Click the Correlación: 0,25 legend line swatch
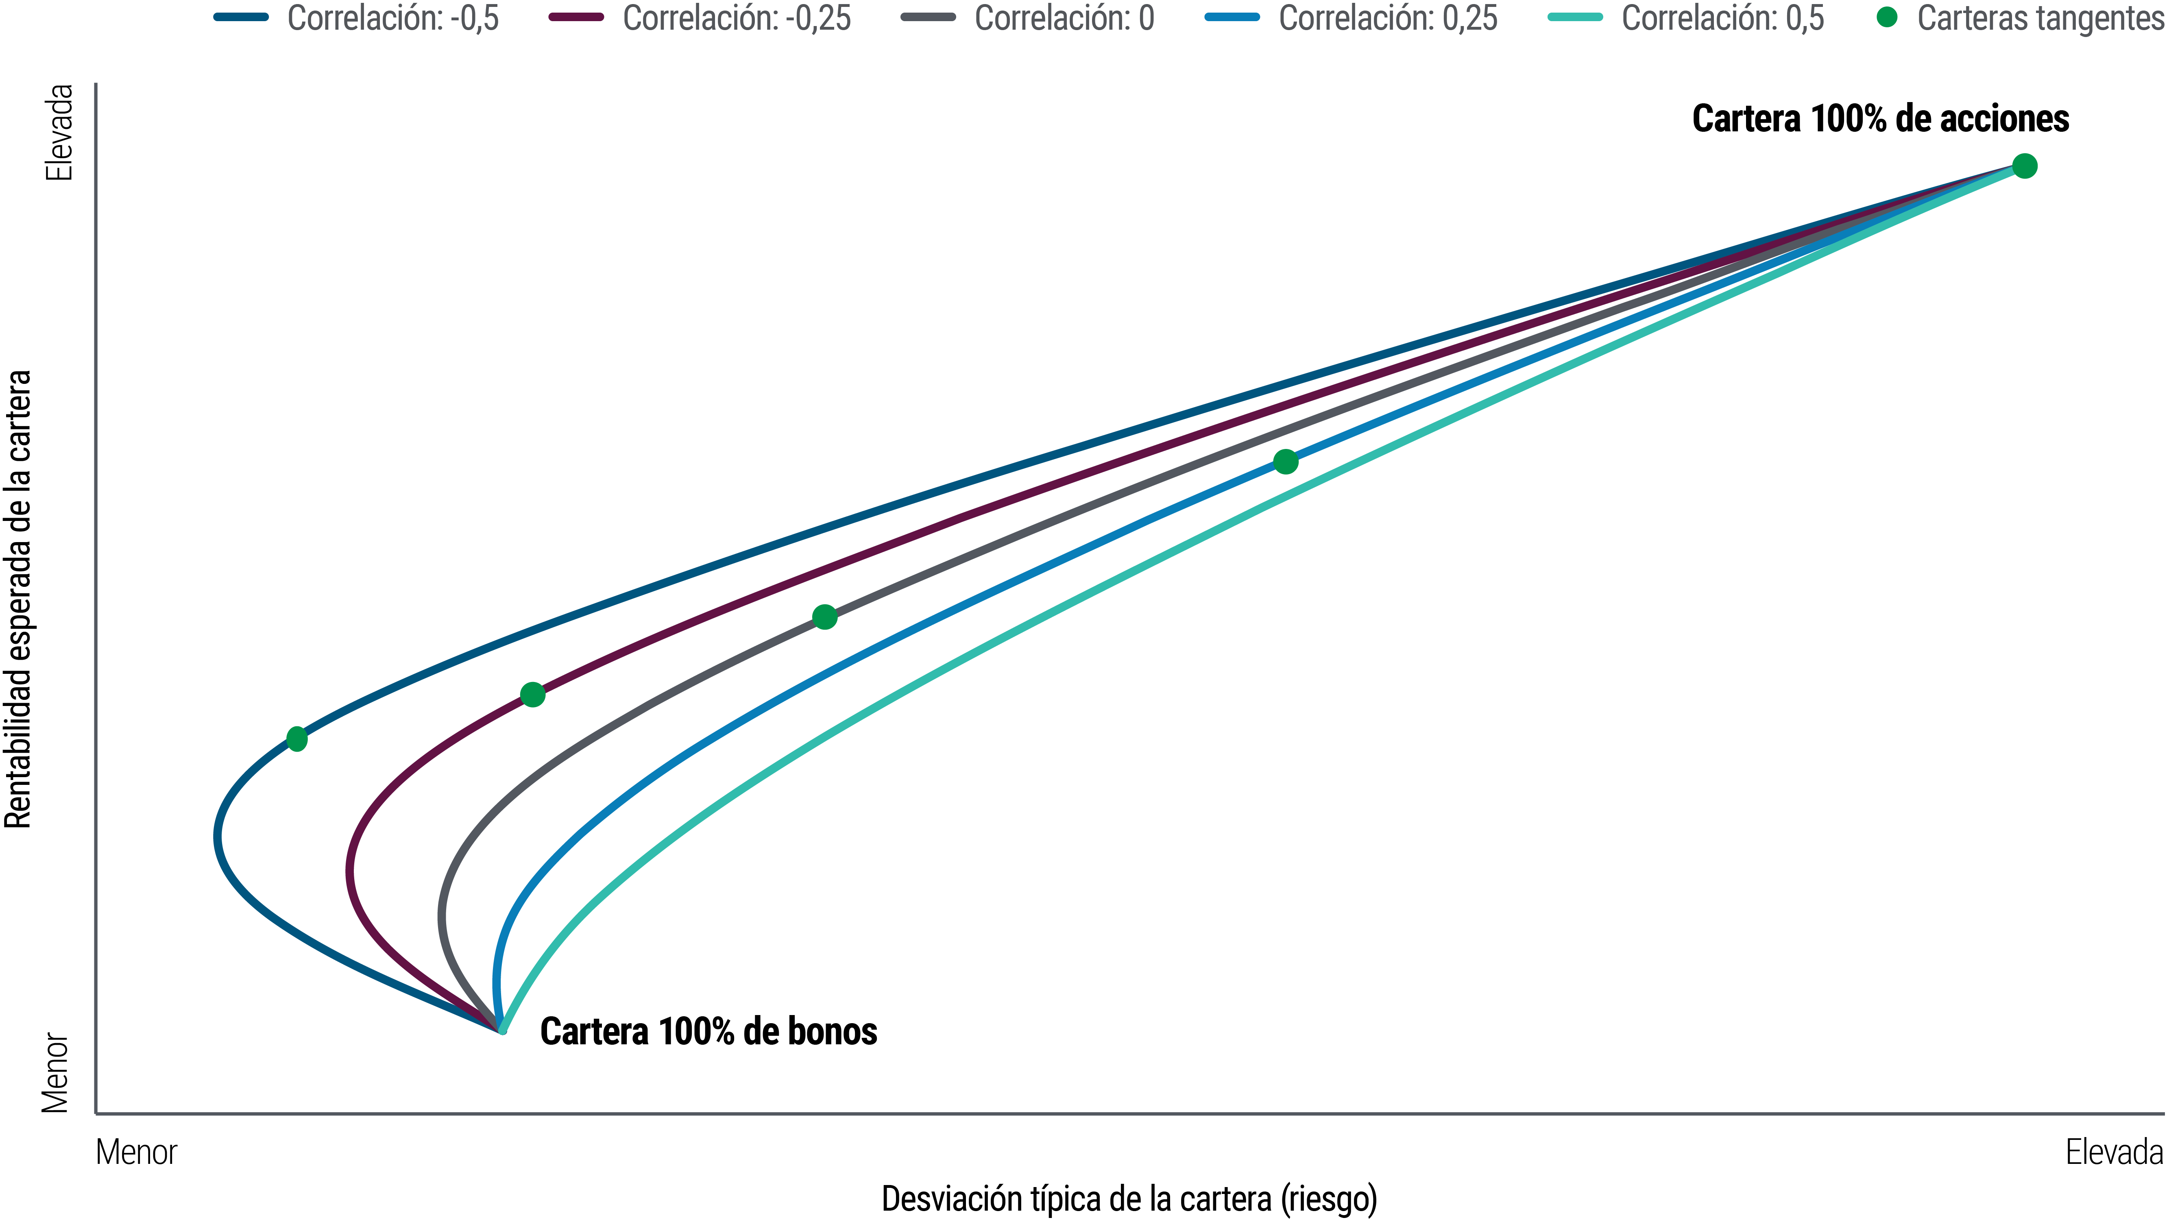2169x1220 pixels. coord(1233,17)
